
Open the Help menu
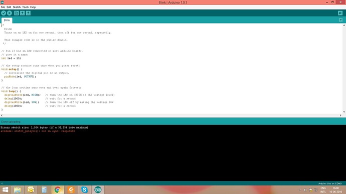pyautogui.click(x=33, y=7)
